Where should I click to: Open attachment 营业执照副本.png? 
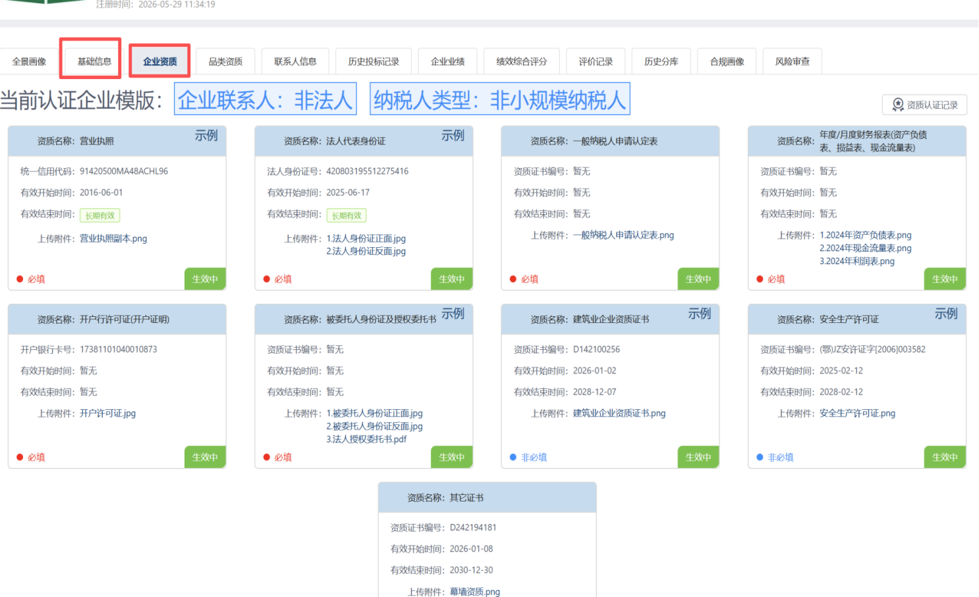click(113, 239)
